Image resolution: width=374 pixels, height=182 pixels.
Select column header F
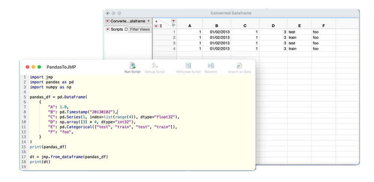[x=324, y=26]
